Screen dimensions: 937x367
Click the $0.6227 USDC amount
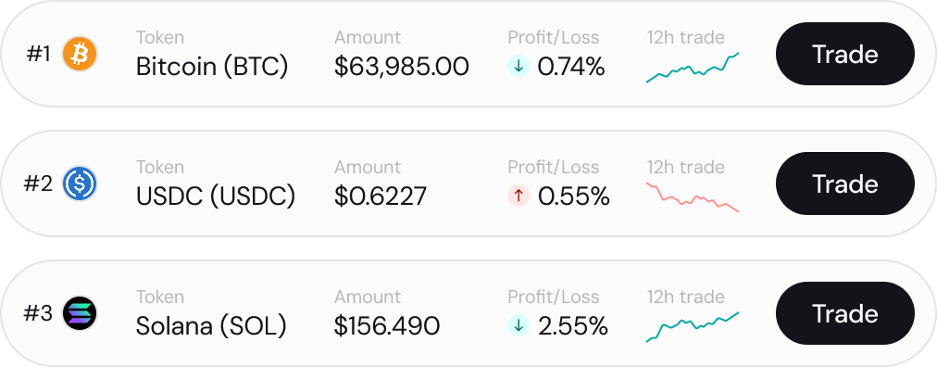(x=381, y=196)
